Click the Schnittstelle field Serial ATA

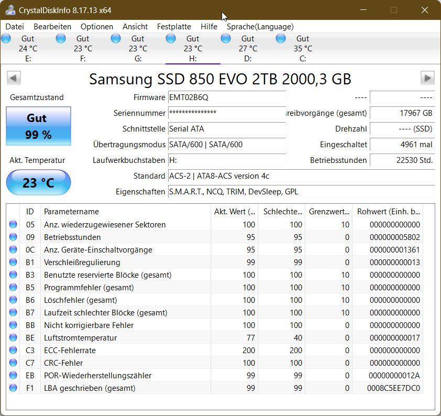coord(227,129)
